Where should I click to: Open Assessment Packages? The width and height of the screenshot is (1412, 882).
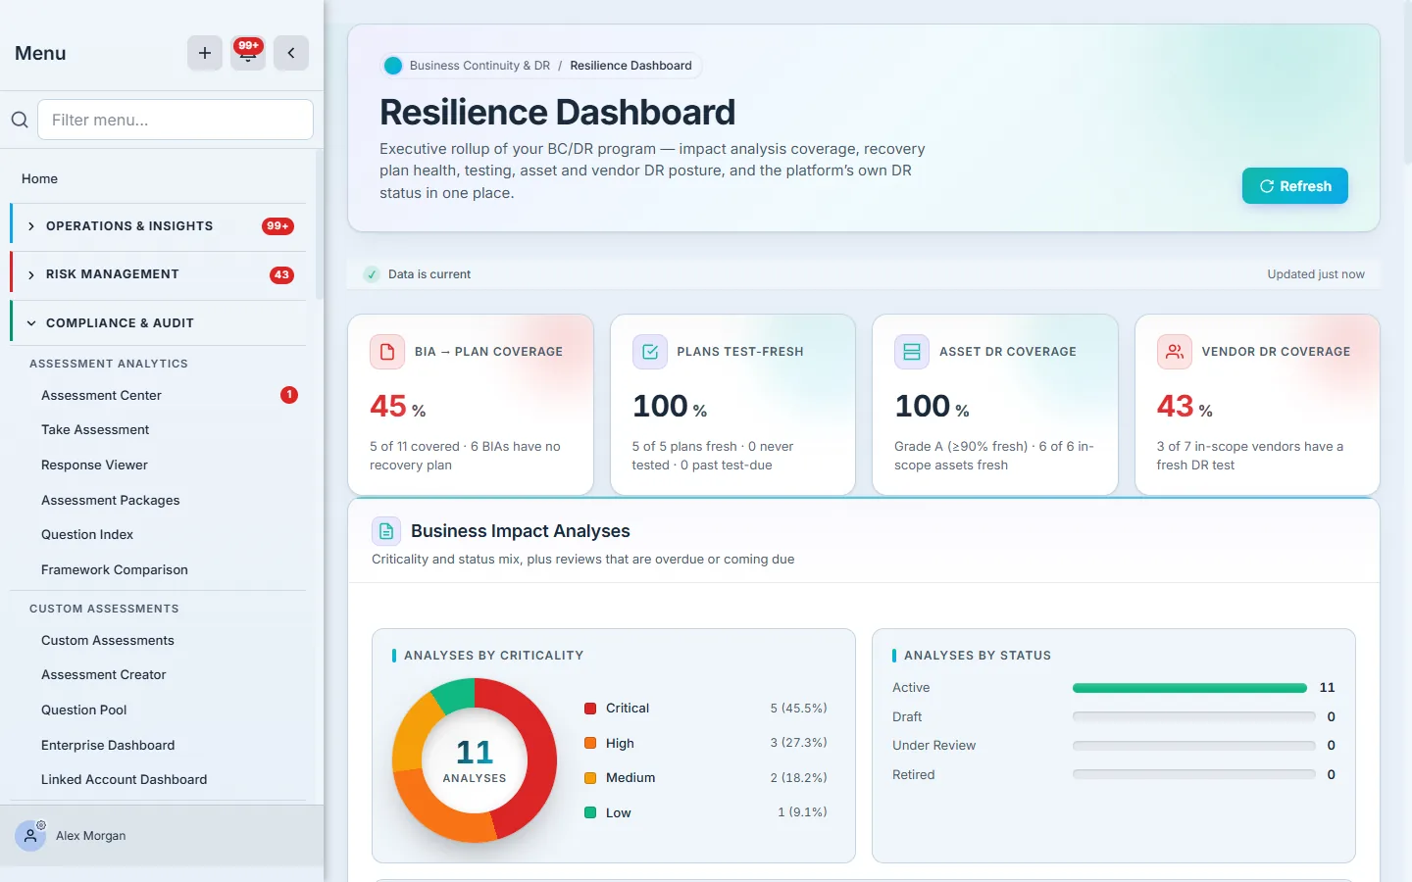tap(110, 500)
